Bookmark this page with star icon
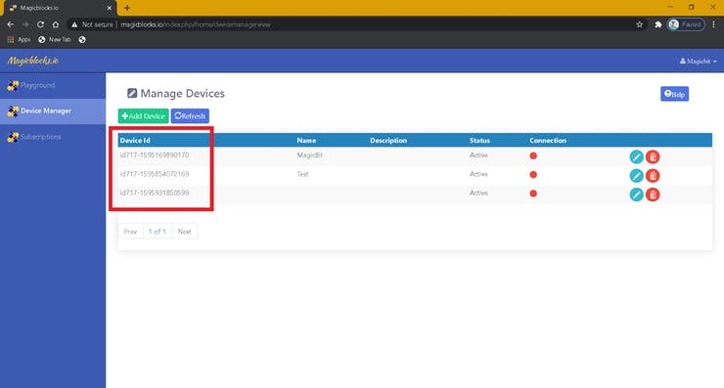Image resolution: width=724 pixels, height=388 pixels. [640, 24]
